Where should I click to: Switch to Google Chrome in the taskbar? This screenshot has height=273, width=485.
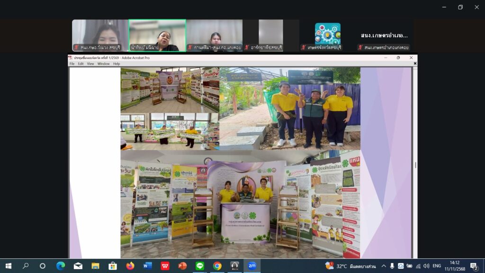click(x=217, y=266)
